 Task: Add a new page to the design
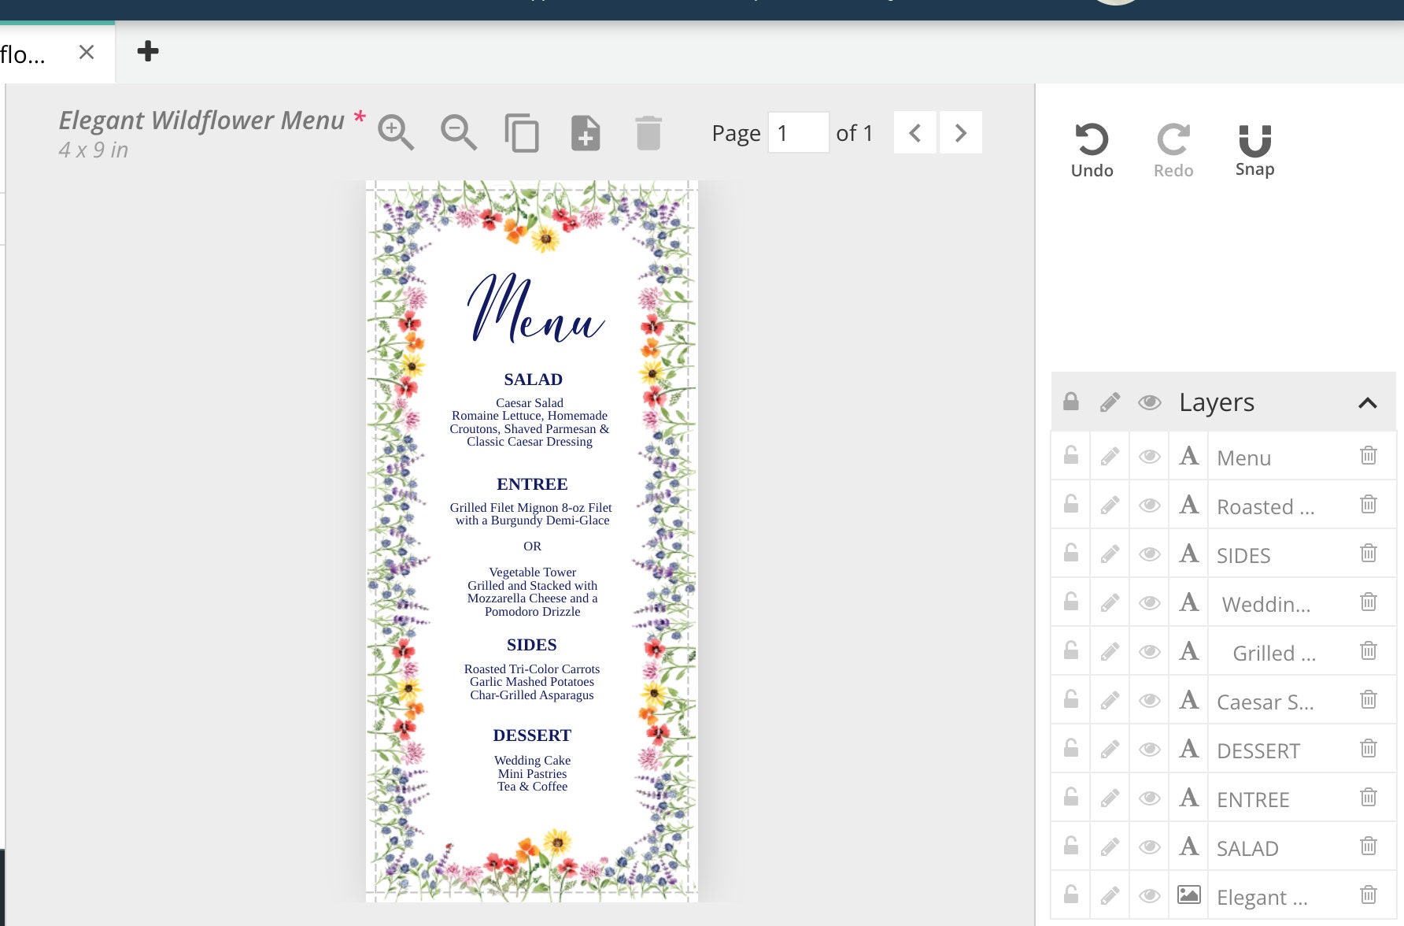pos(586,132)
